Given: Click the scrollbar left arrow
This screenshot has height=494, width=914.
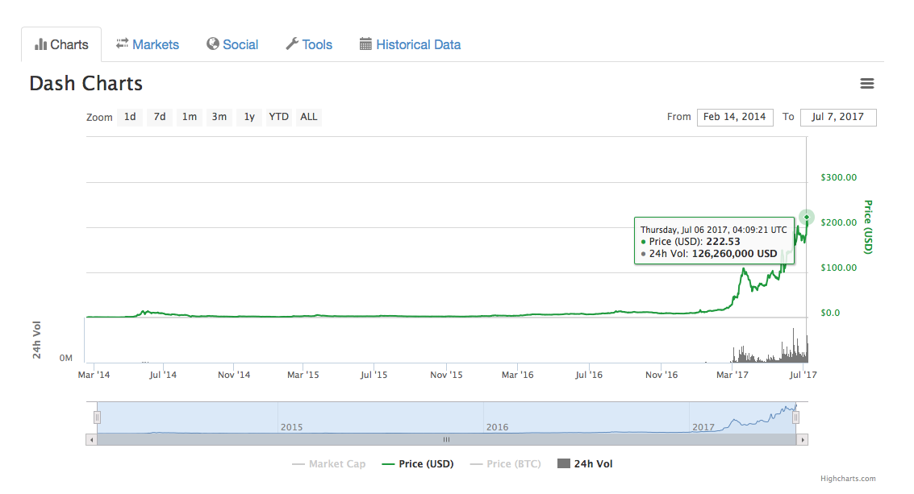Looking at the screenshot, I should (x=91, y=440).
